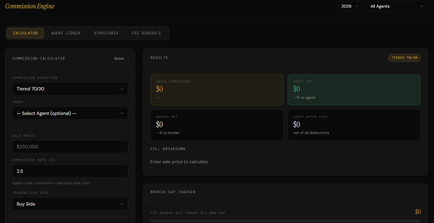Click the 'Full Breakdown' heading

(168, 149)
